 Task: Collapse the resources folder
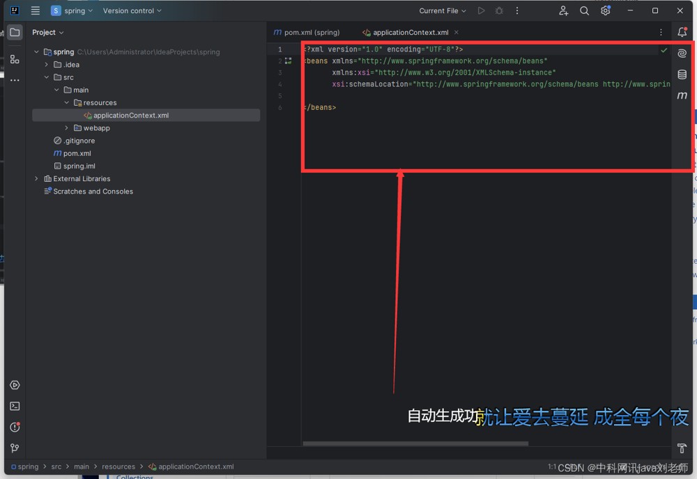point(67,102)
